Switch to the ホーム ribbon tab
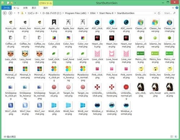Viewport: 180px width, 140px height. tap(16, 8)
